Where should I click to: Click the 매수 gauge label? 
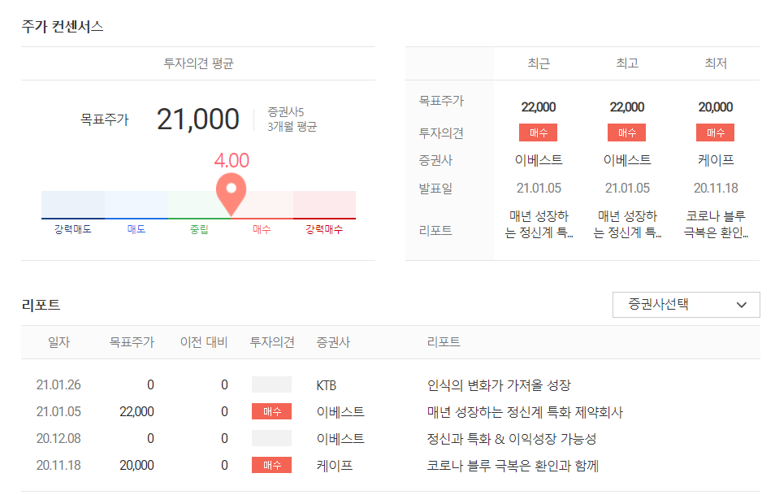tap(262, 229)
